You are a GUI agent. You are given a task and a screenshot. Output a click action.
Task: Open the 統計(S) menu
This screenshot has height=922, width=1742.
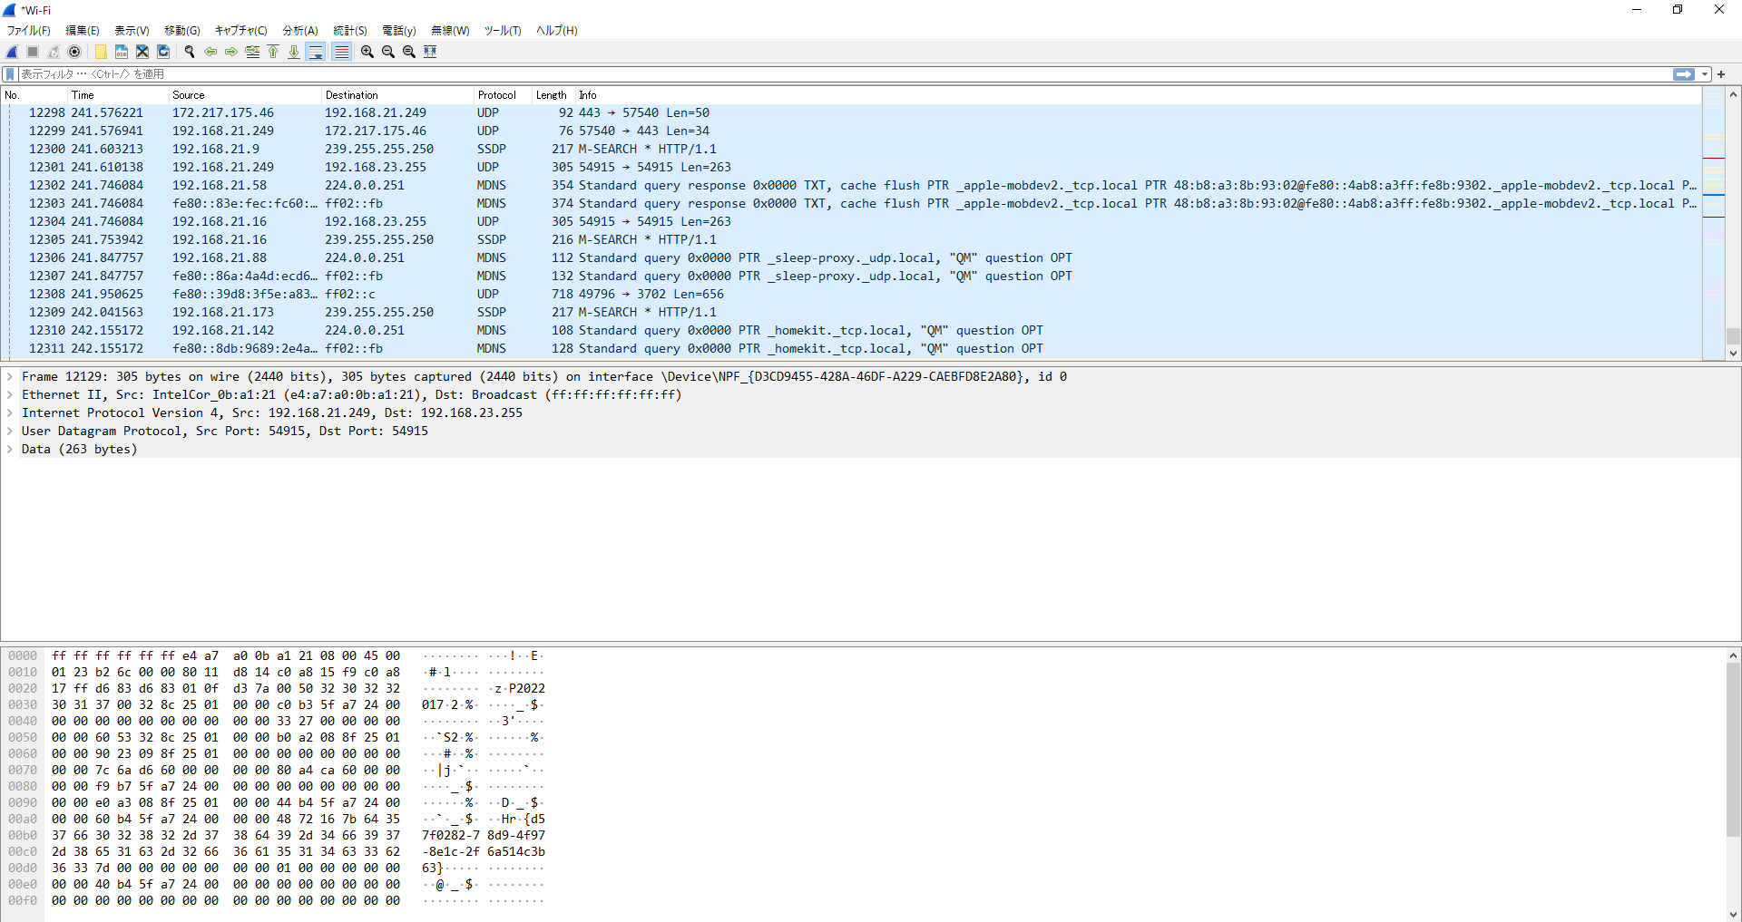tap(350, 30)
